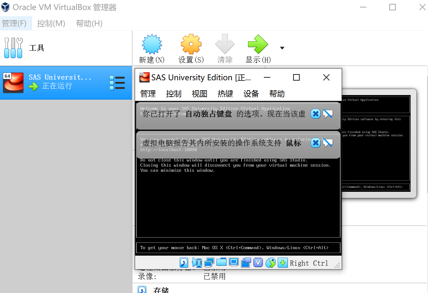The width and height of the screenshot is (428, 293).
Task: Click the http://localhost:10080 text in console
Action: pos(168,150)
